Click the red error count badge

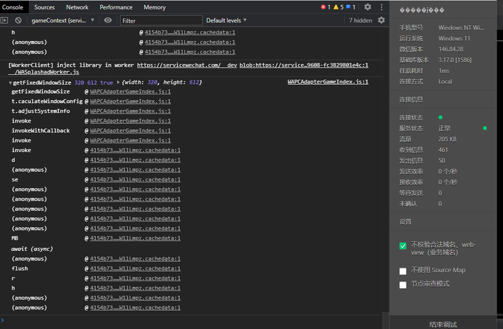326,7
